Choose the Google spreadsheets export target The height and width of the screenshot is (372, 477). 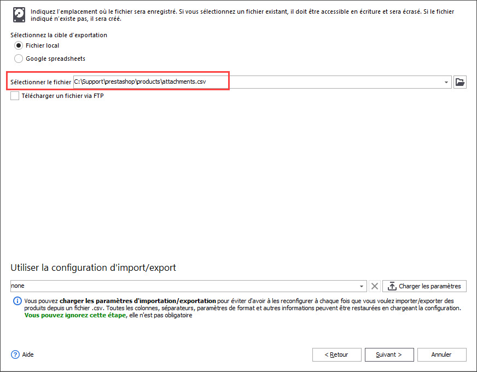coord(19,59)
